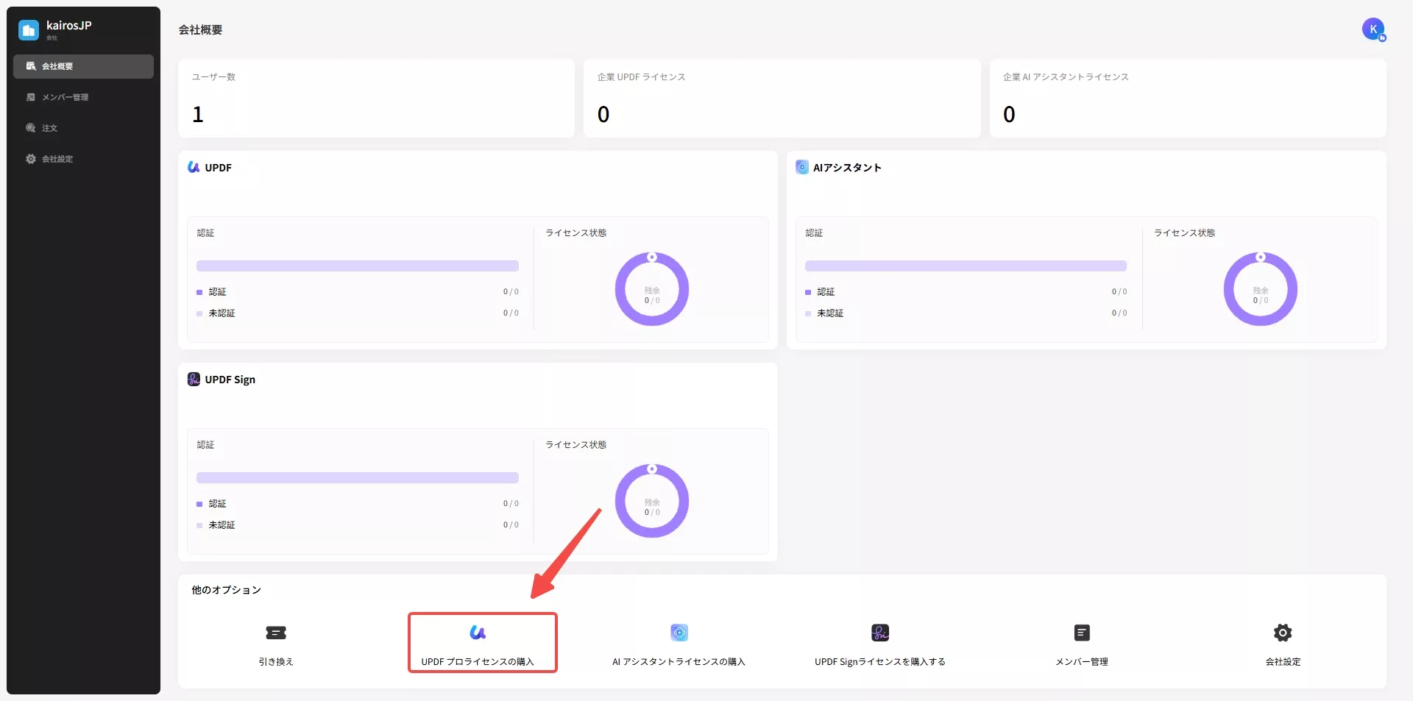Open 引き換え option link
Screen dimensions: 1413x701
pos(276,662)
